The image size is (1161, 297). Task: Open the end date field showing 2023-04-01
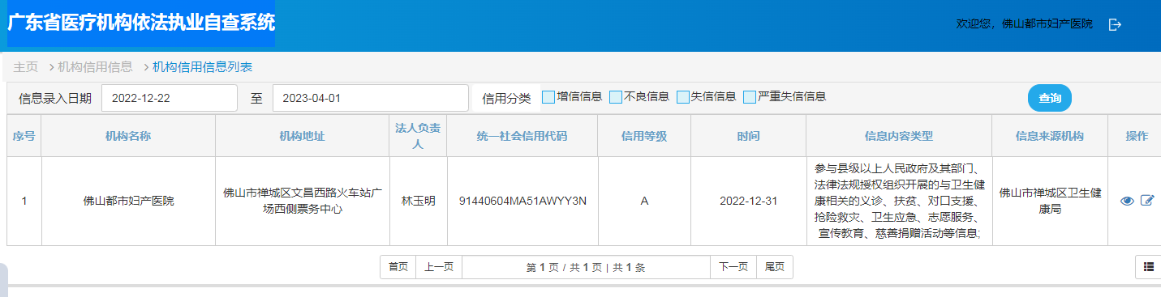371,98
